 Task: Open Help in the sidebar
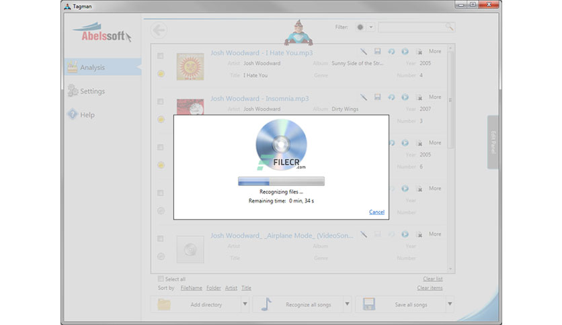tap(81, 115)
